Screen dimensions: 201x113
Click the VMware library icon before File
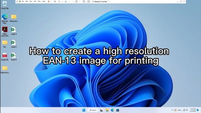coord(20,1)
